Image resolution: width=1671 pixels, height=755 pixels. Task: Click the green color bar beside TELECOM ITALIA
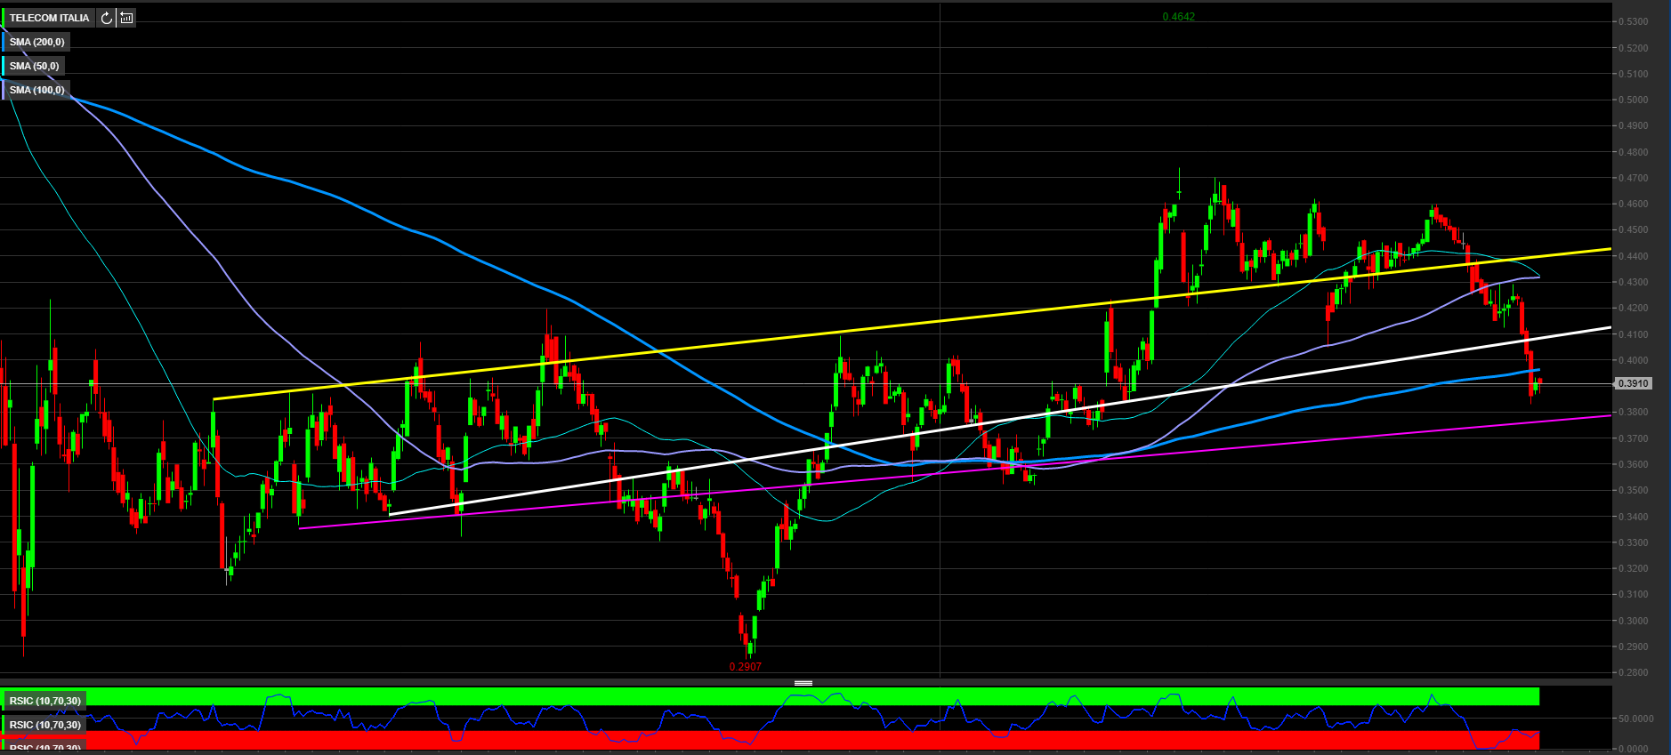pos(4,18)
